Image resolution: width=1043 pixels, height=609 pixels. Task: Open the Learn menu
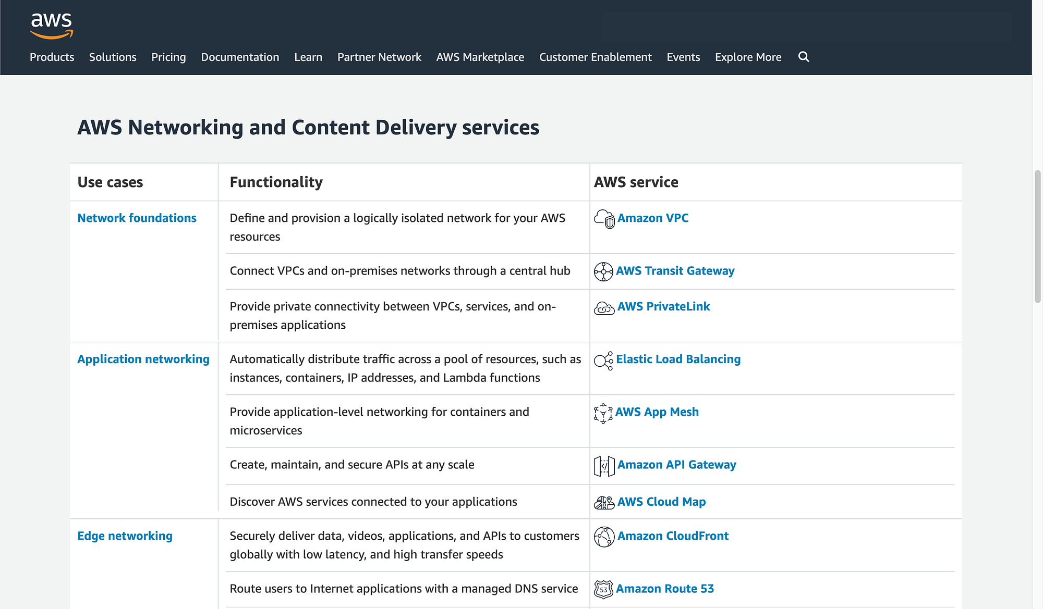coord(308,57)
